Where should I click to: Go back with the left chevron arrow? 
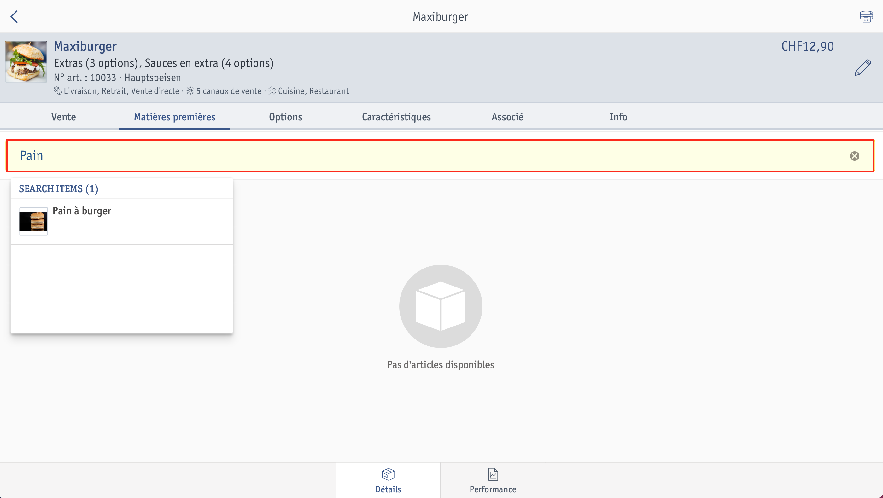pyautogui.click(x=14, y=16)
